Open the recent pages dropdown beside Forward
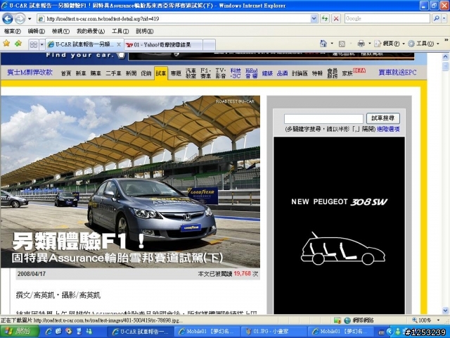 coord(30,19)
